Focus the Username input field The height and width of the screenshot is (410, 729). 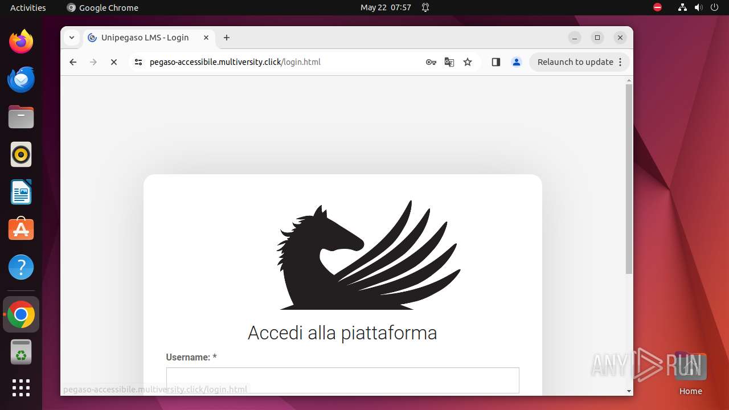click(x=343, y=380)
